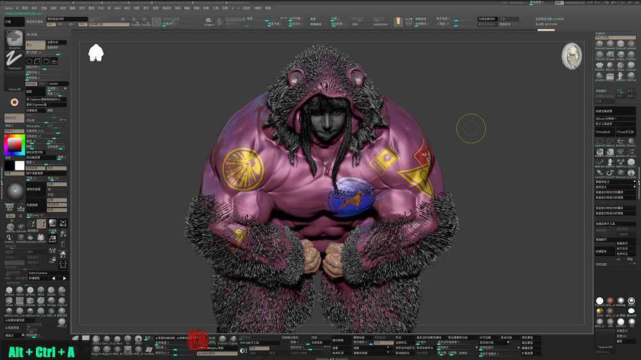Click the Select Camera label
The image size is (641, 360).
point(38,273)
